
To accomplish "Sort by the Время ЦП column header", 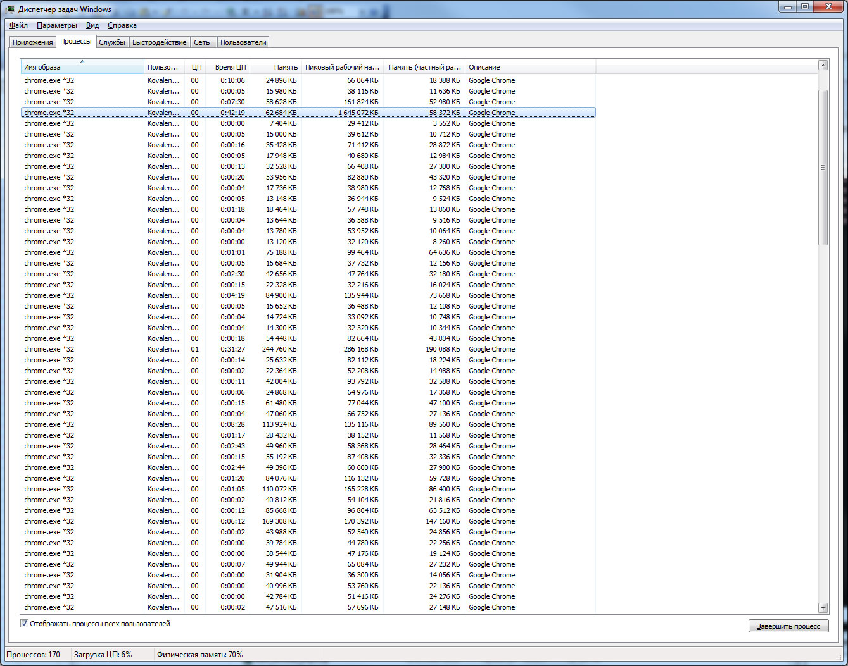I will tap(228, 67).
